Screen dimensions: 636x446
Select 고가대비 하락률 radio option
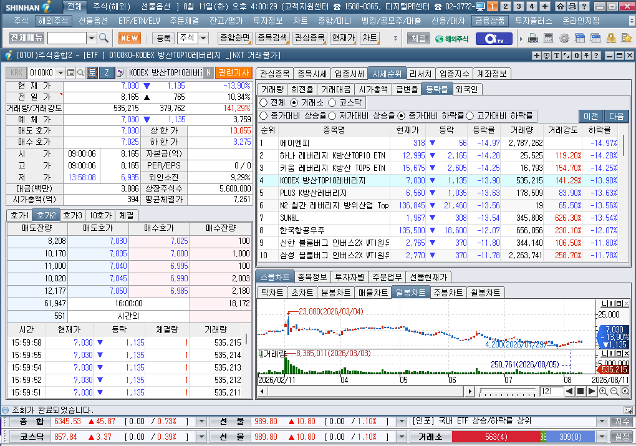(470, 116)
